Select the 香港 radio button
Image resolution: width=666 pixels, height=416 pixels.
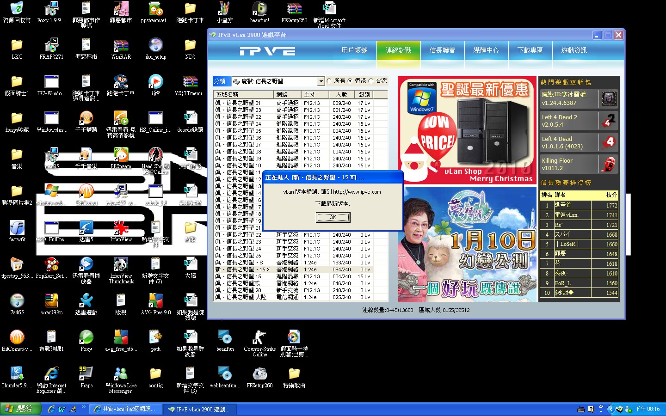pyautogui.click(x=350, y=81)
